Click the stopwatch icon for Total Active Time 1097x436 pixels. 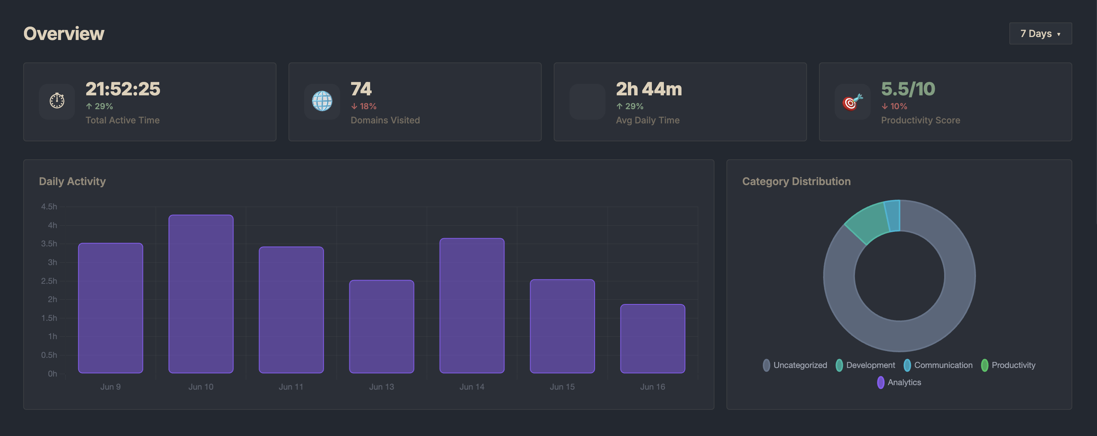click(x=57, y=101)
